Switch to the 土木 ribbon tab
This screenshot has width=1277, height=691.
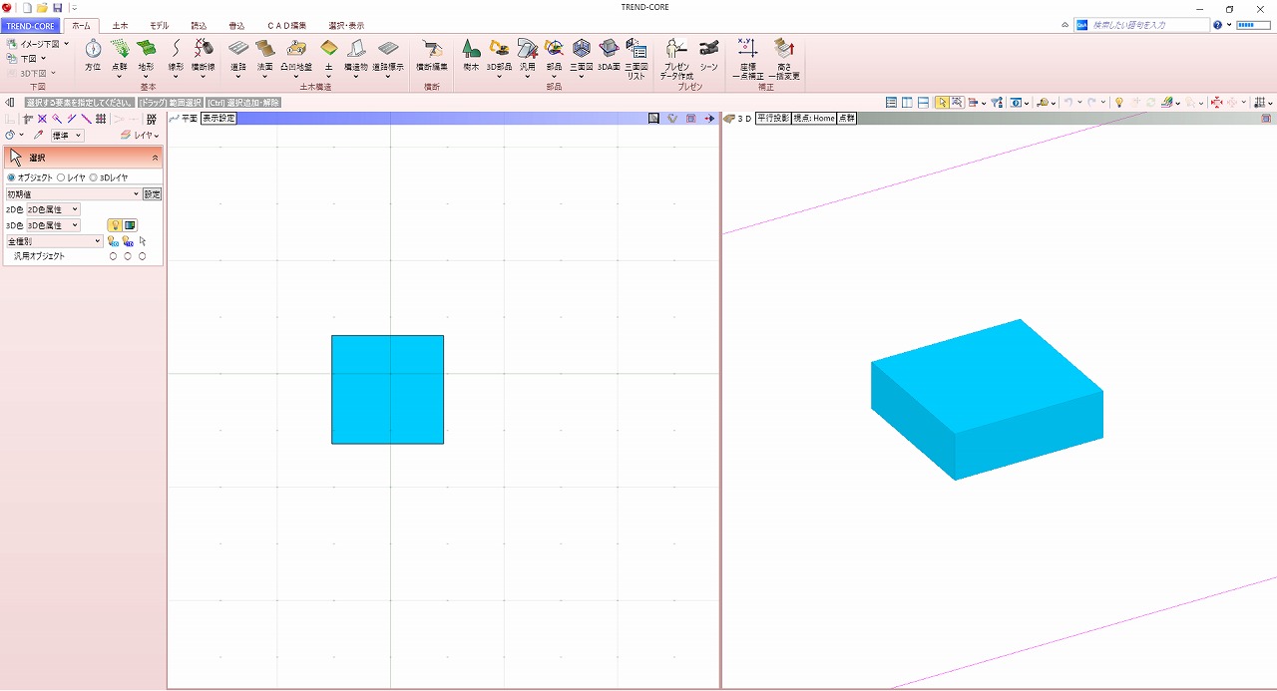[120, 25]
